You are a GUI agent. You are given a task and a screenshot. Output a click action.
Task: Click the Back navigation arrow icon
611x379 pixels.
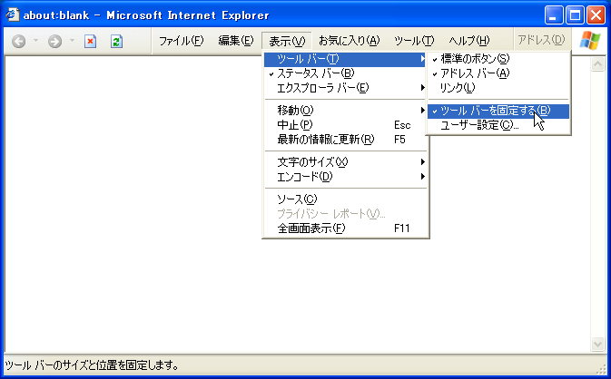pyautogui.click(x=19, y=41)
